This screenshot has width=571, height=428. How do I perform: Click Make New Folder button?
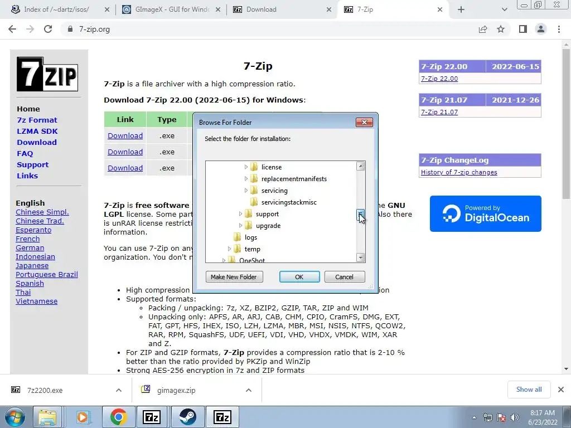point(234,277)
